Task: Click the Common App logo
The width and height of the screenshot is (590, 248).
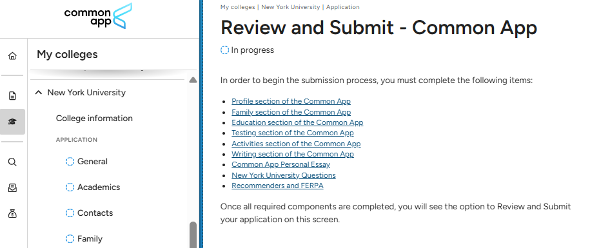Action: point(99,16)
